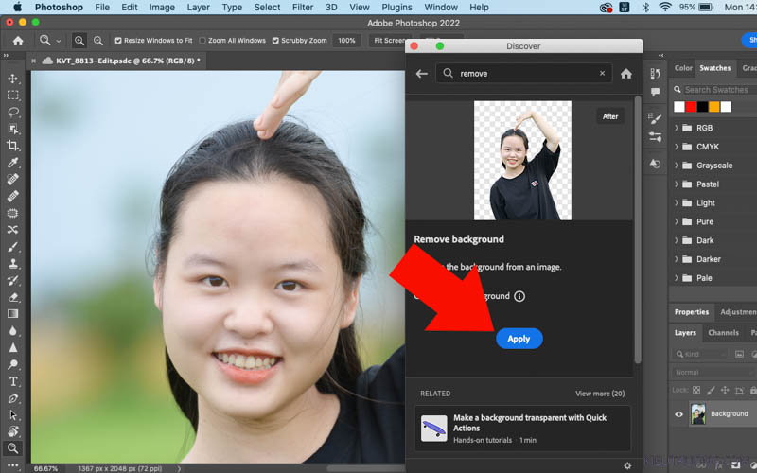Toggle lock position in Layers panel
Image resolution: width=757 pixels, height=473 pixels.
[725, 390]
